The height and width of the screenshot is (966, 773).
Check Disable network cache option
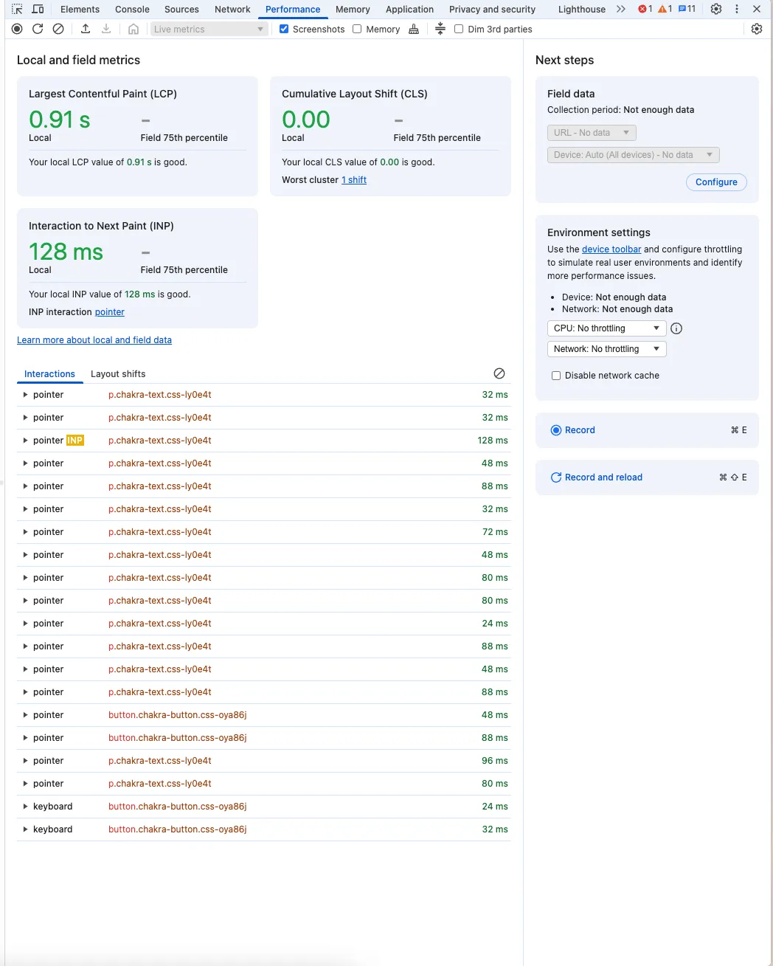556,376
